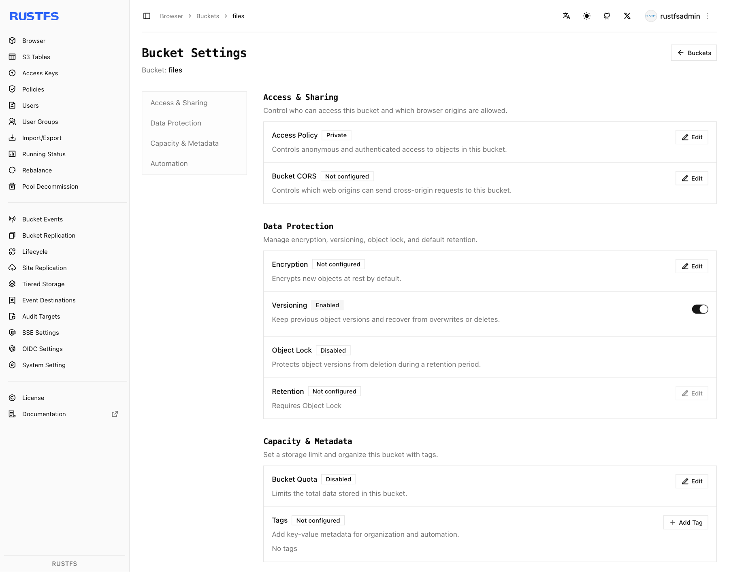Open Bucket Events via broadcast icon

tap(12, 219)
